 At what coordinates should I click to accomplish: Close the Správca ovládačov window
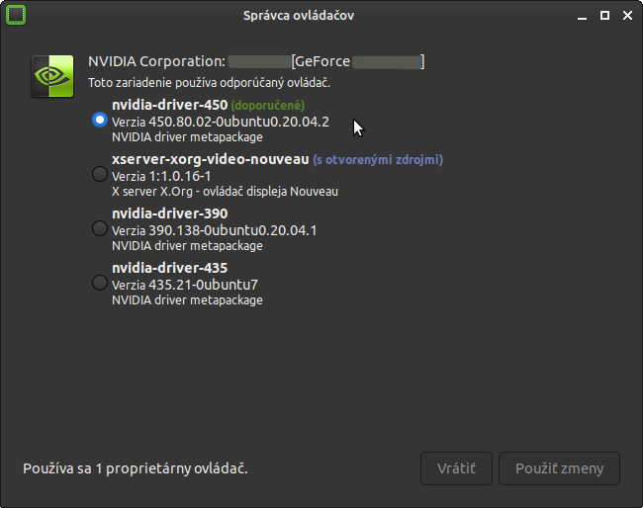(x=627, y=15)
